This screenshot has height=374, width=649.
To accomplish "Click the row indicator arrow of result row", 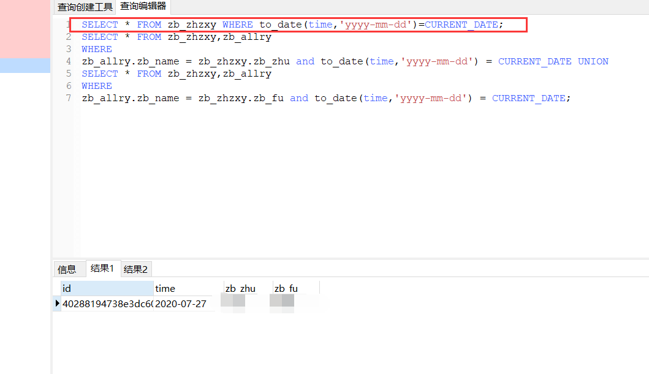I will coord(57,303).
